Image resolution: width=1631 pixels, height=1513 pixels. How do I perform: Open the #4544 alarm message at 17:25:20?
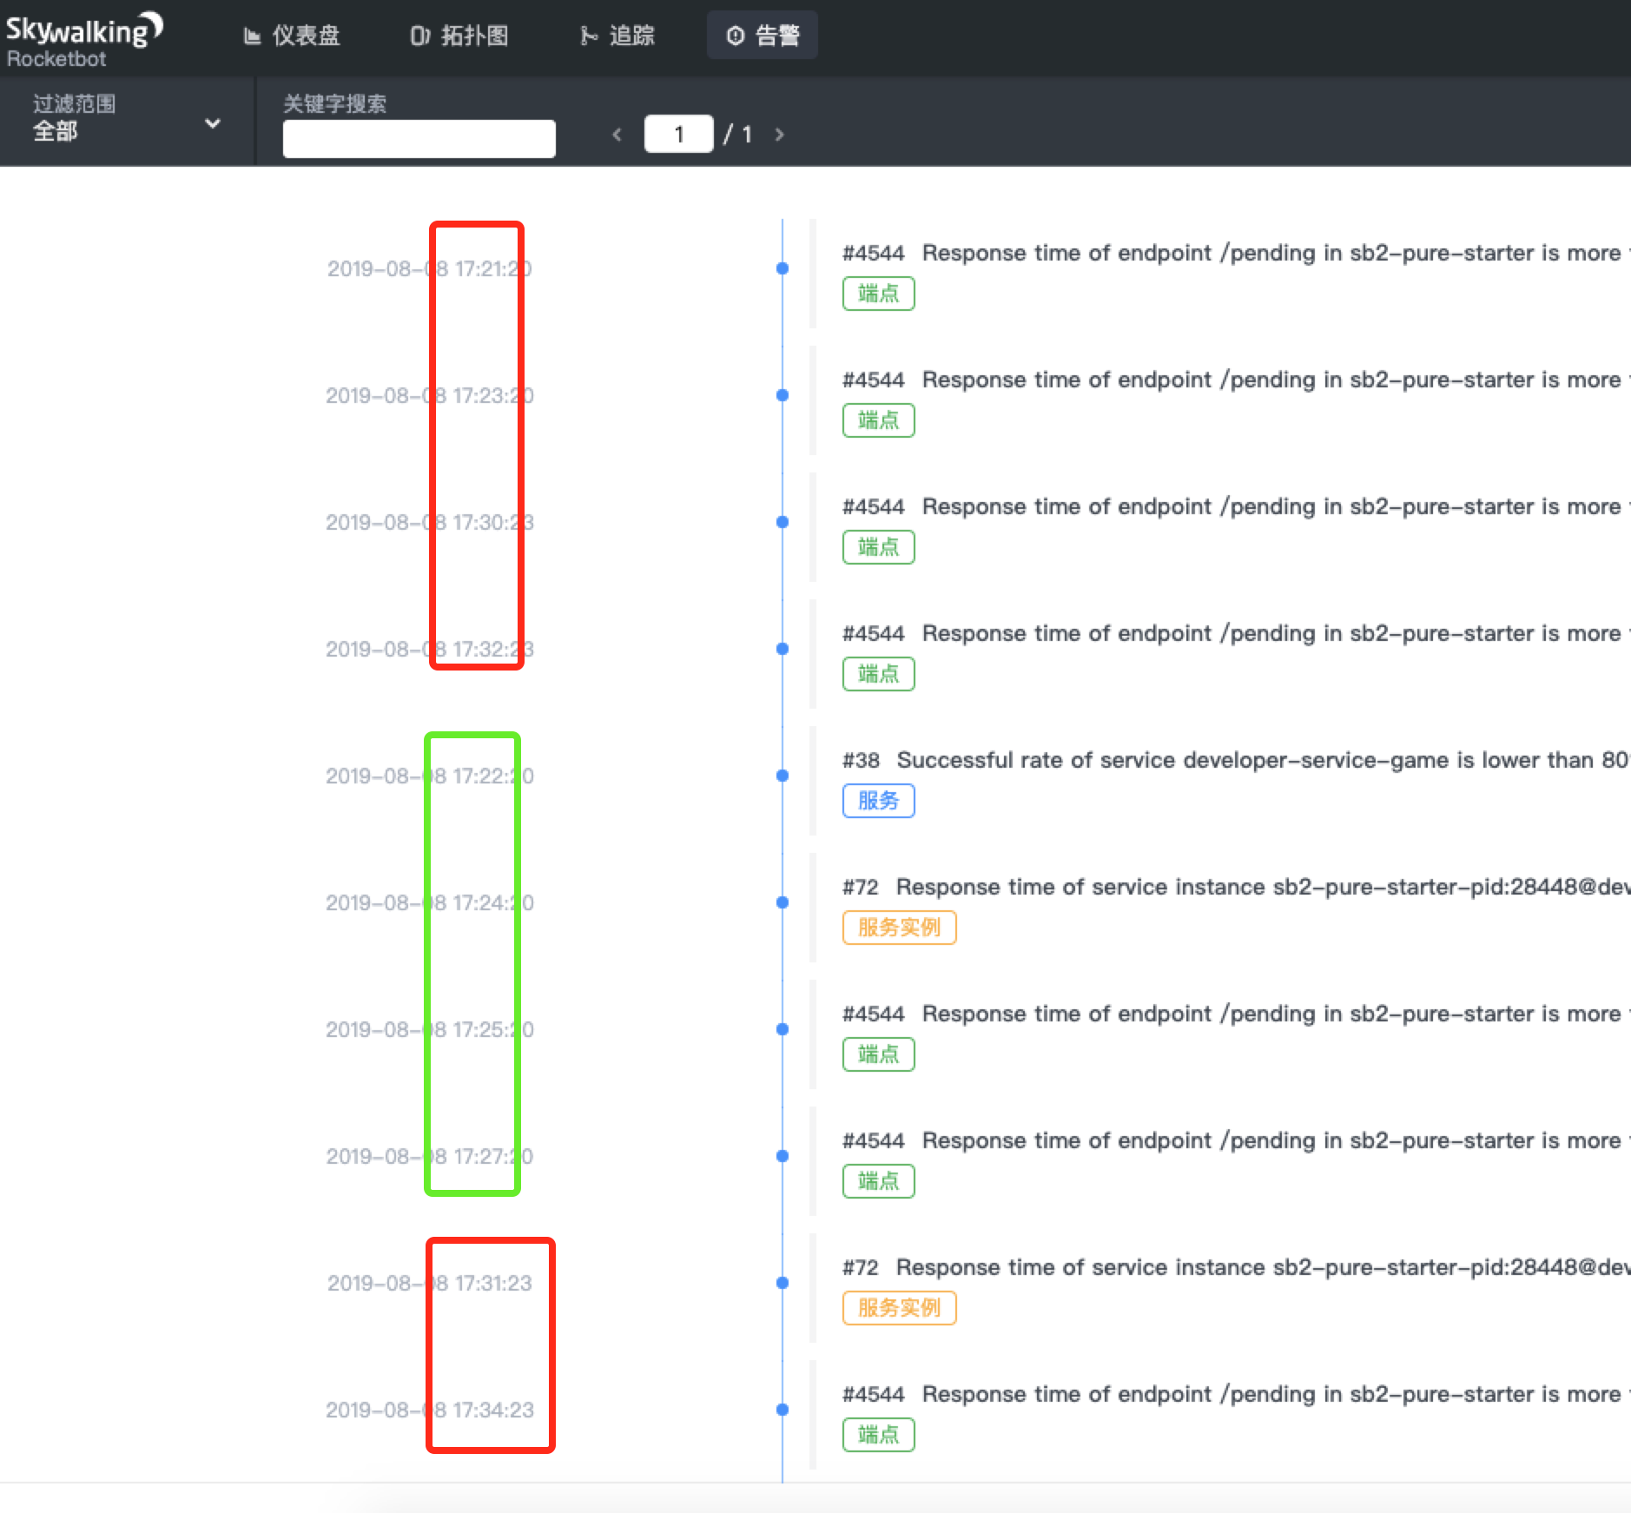(x=1236, y=1014)
